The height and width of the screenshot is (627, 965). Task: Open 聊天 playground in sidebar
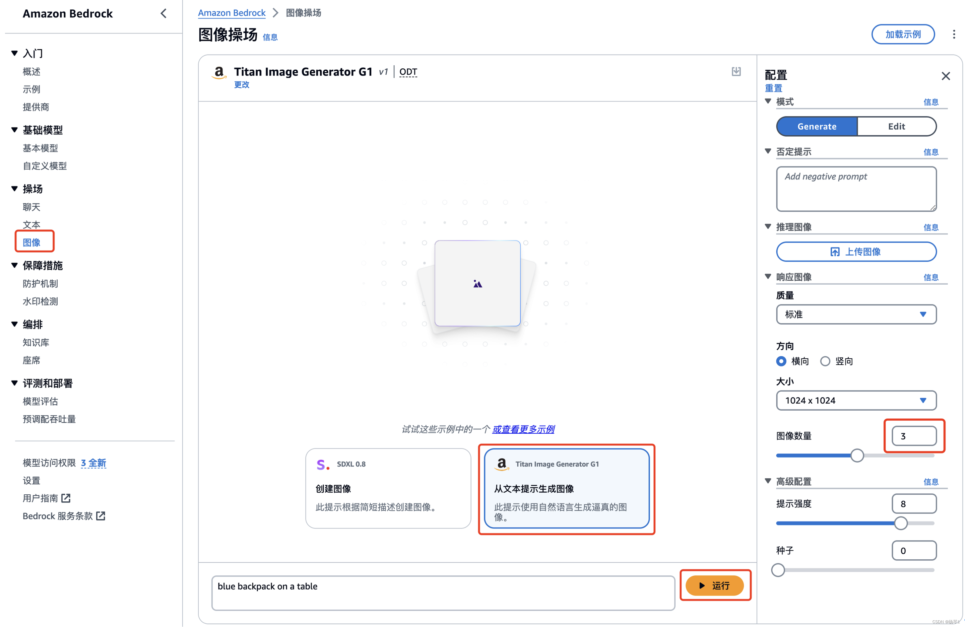(x=31, y=207)
